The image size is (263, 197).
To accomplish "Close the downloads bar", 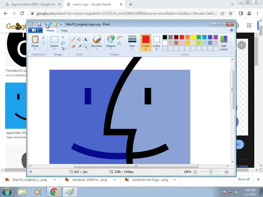I will point(258,179).
